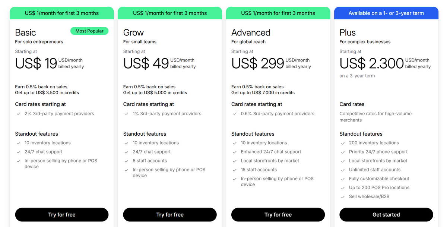
Task: Click the checkmark beside Local storefronts by market in Advanced
Action: tap(235, 161)
